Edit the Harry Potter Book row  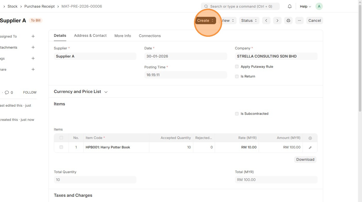click(310, 147)
